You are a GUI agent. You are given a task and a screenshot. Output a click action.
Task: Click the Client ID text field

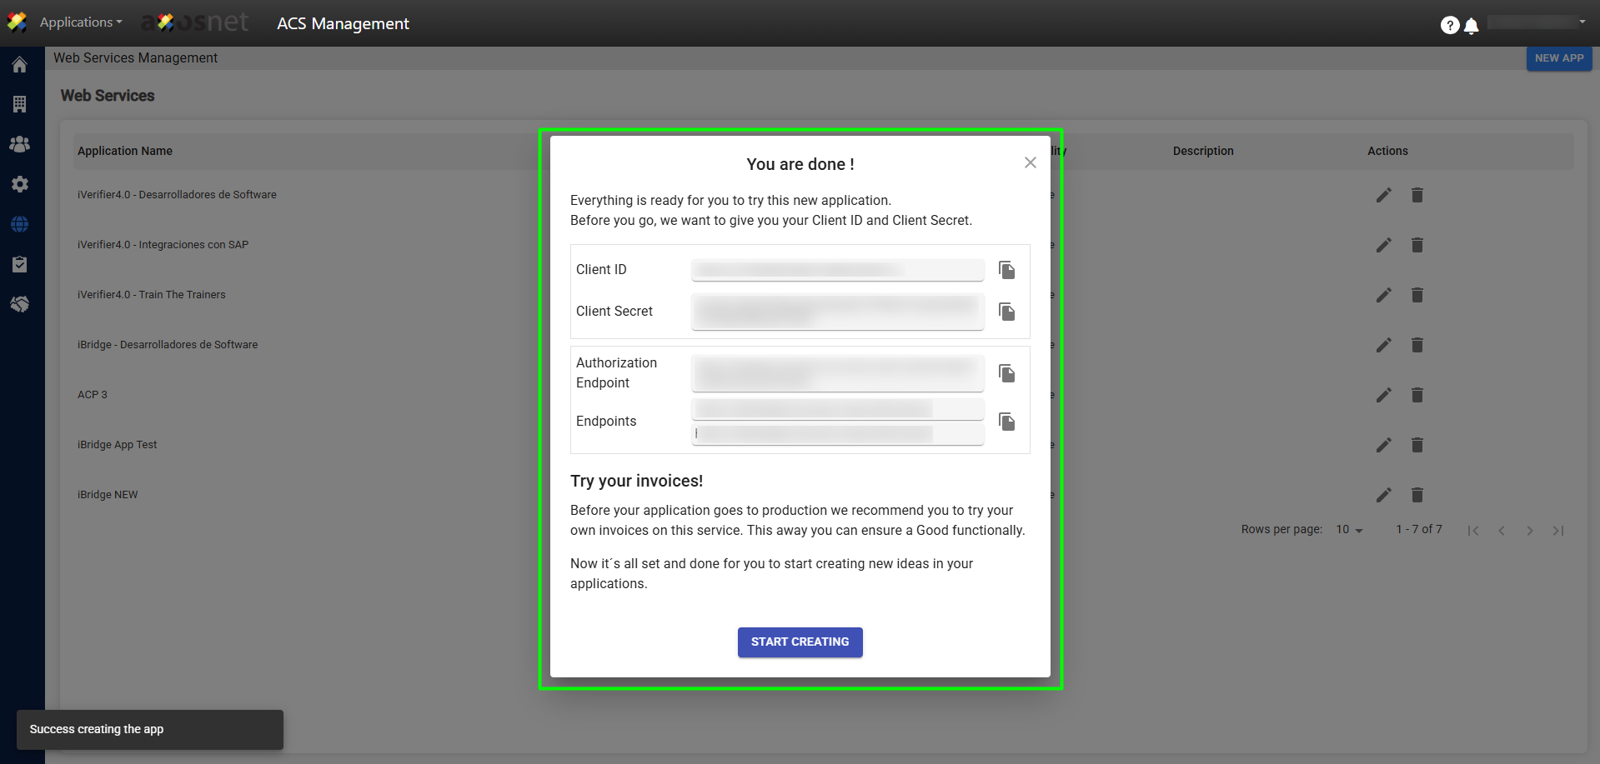tap(837, 270)
